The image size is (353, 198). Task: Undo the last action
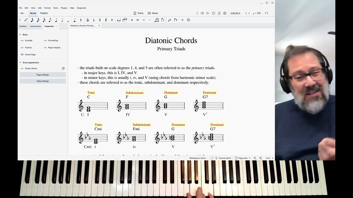[x=266, y=13]
